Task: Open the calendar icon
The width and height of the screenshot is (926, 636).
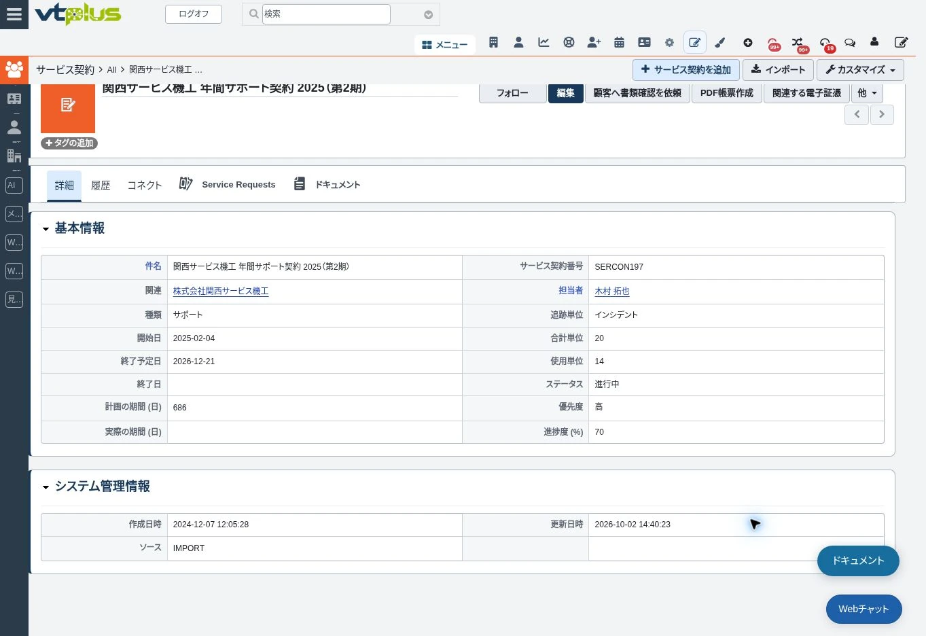Action: pos(619,43)
